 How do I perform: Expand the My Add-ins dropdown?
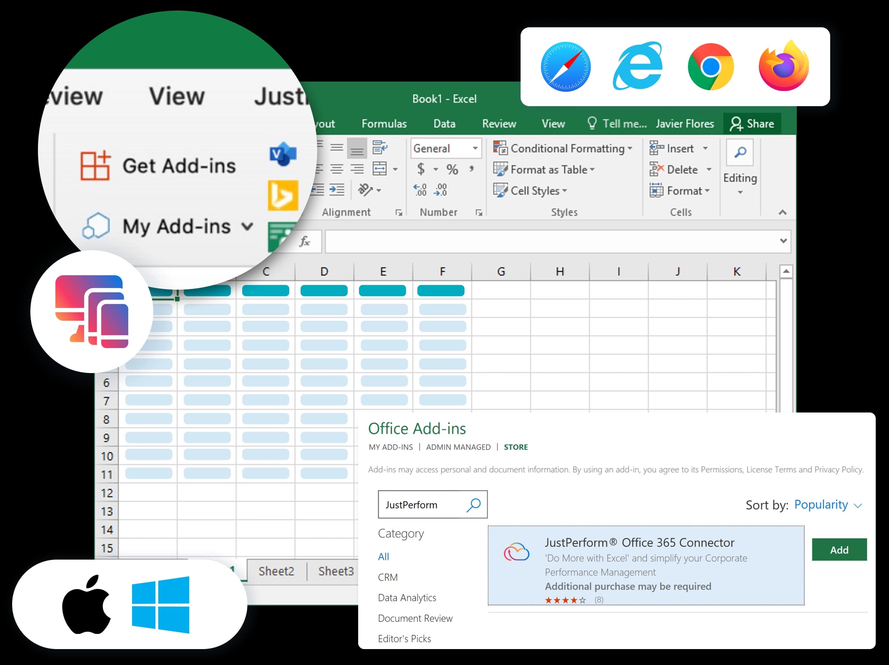click(247, 226)
